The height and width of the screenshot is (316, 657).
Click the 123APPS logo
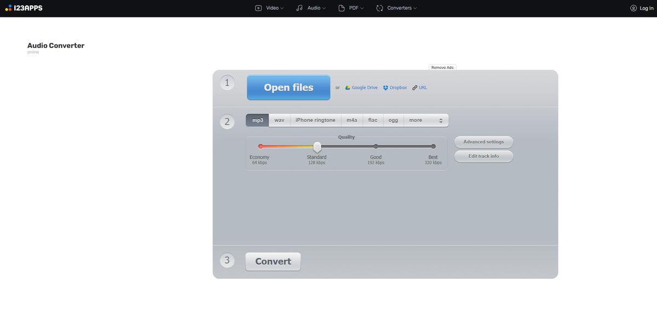[x=24, y=8]
